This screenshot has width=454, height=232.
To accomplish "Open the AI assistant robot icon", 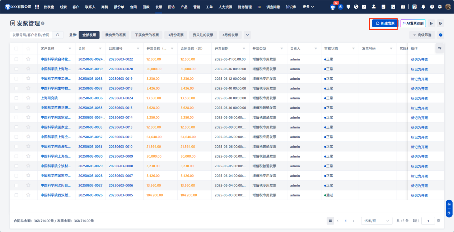I will 333,7.
